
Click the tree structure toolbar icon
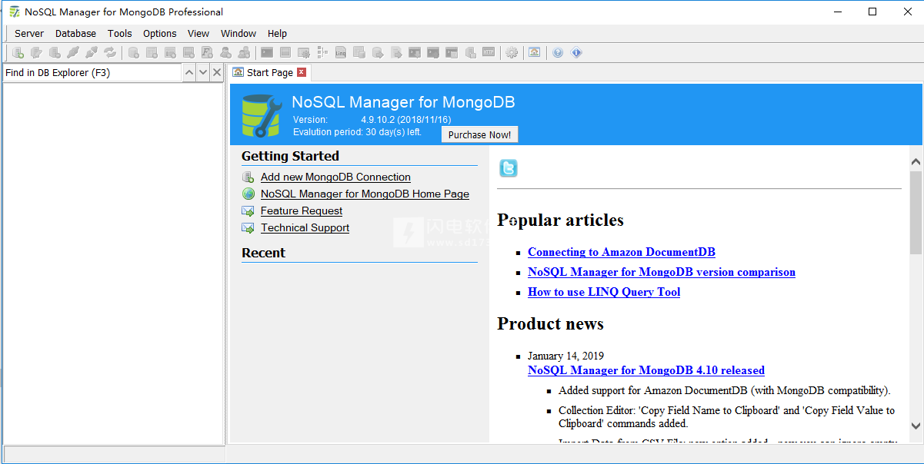(322, 52)
